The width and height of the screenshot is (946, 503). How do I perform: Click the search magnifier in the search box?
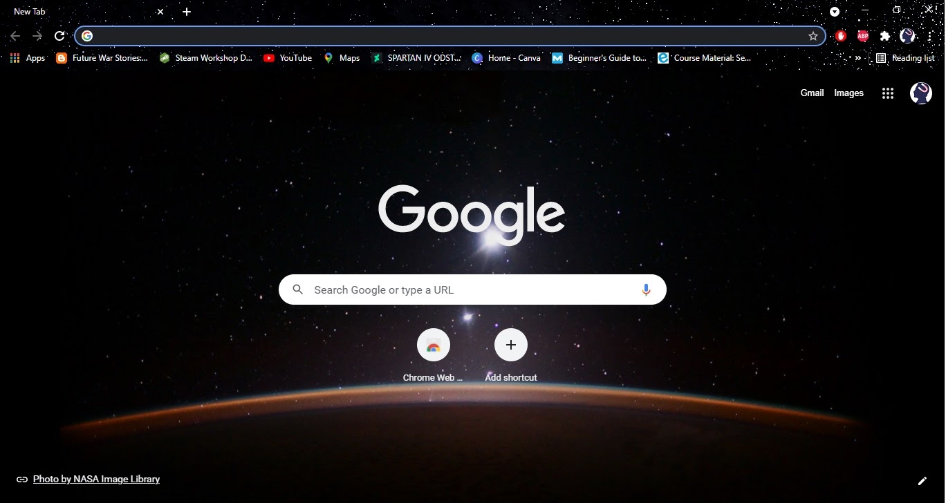click(297, 289)
